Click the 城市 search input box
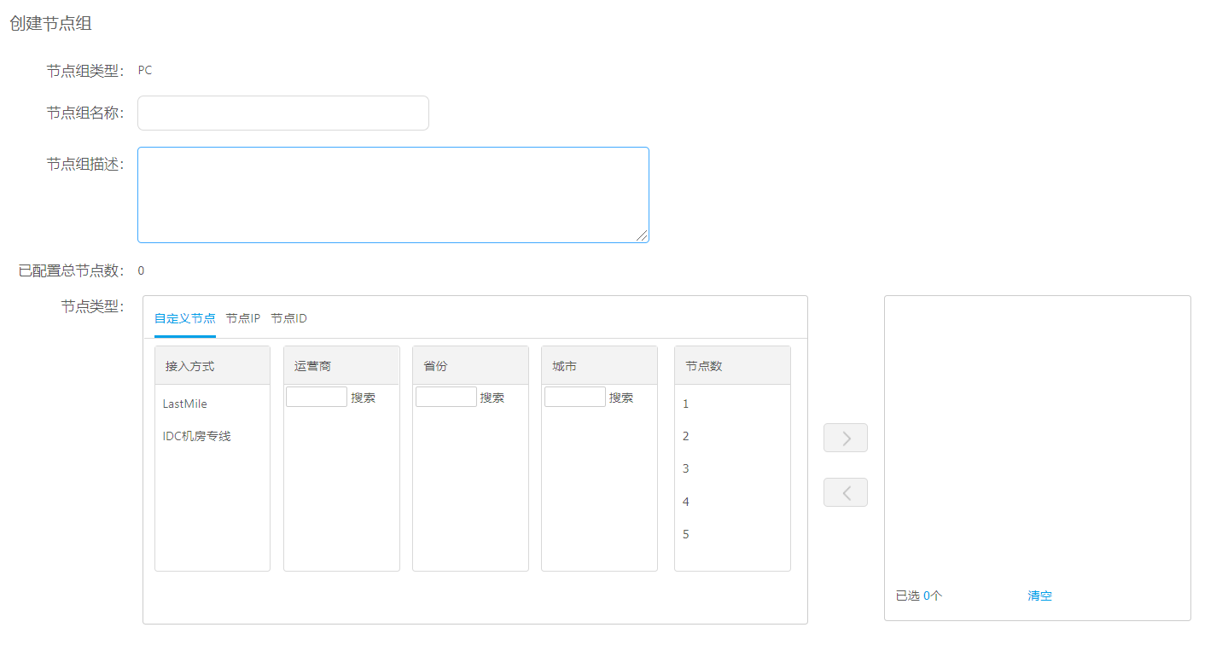Viewport: 1228px width, 645px height. point(574,397)
